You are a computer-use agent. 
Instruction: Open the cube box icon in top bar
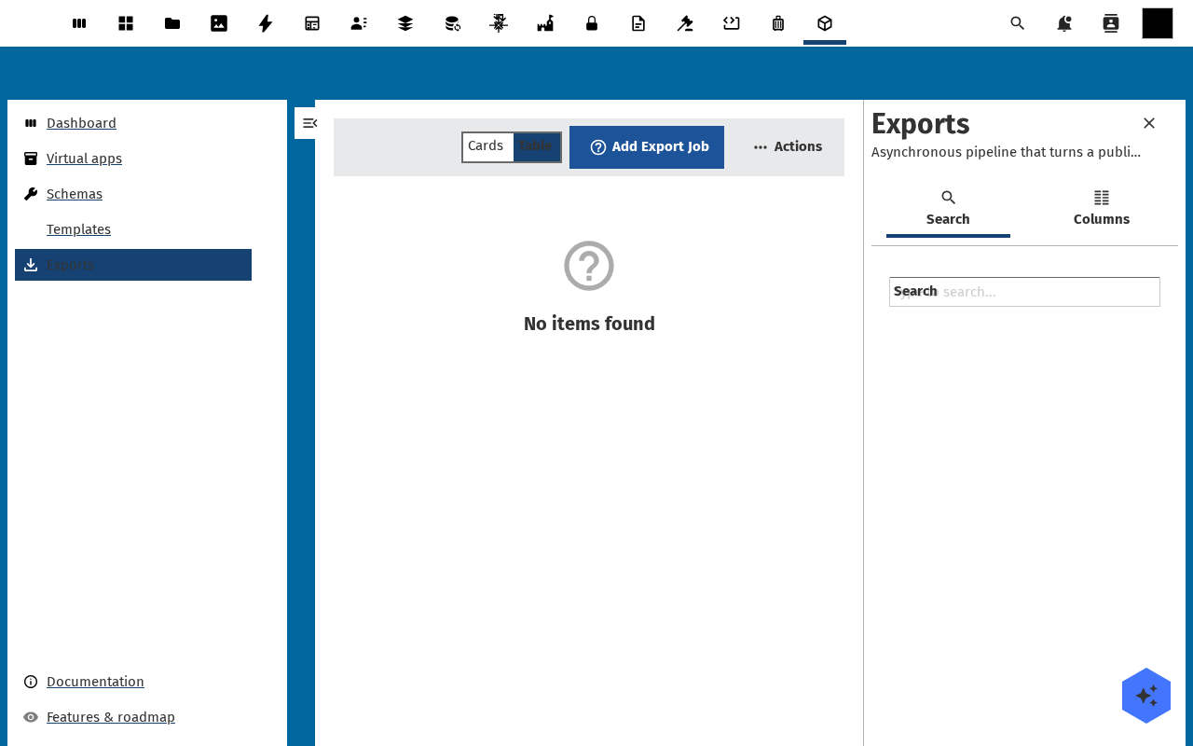(825, 23)
